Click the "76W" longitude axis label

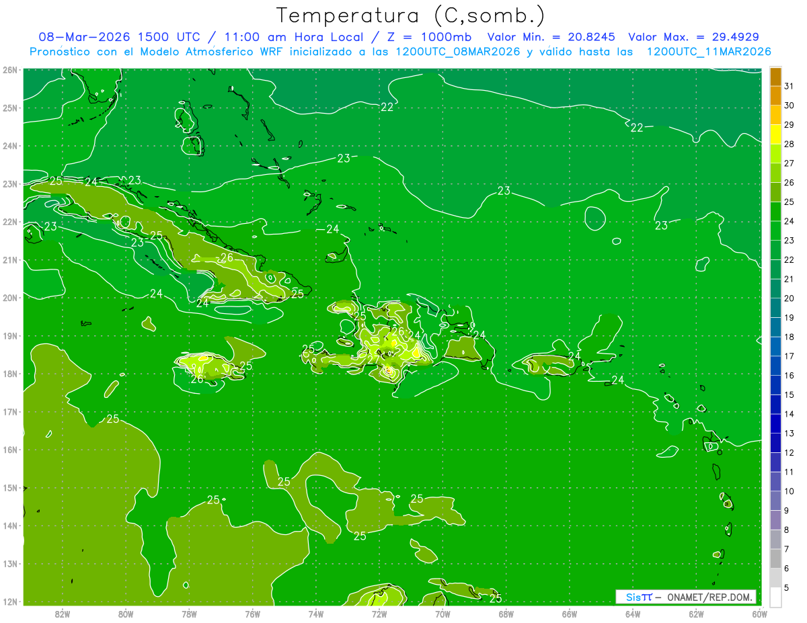click(253, 614)
